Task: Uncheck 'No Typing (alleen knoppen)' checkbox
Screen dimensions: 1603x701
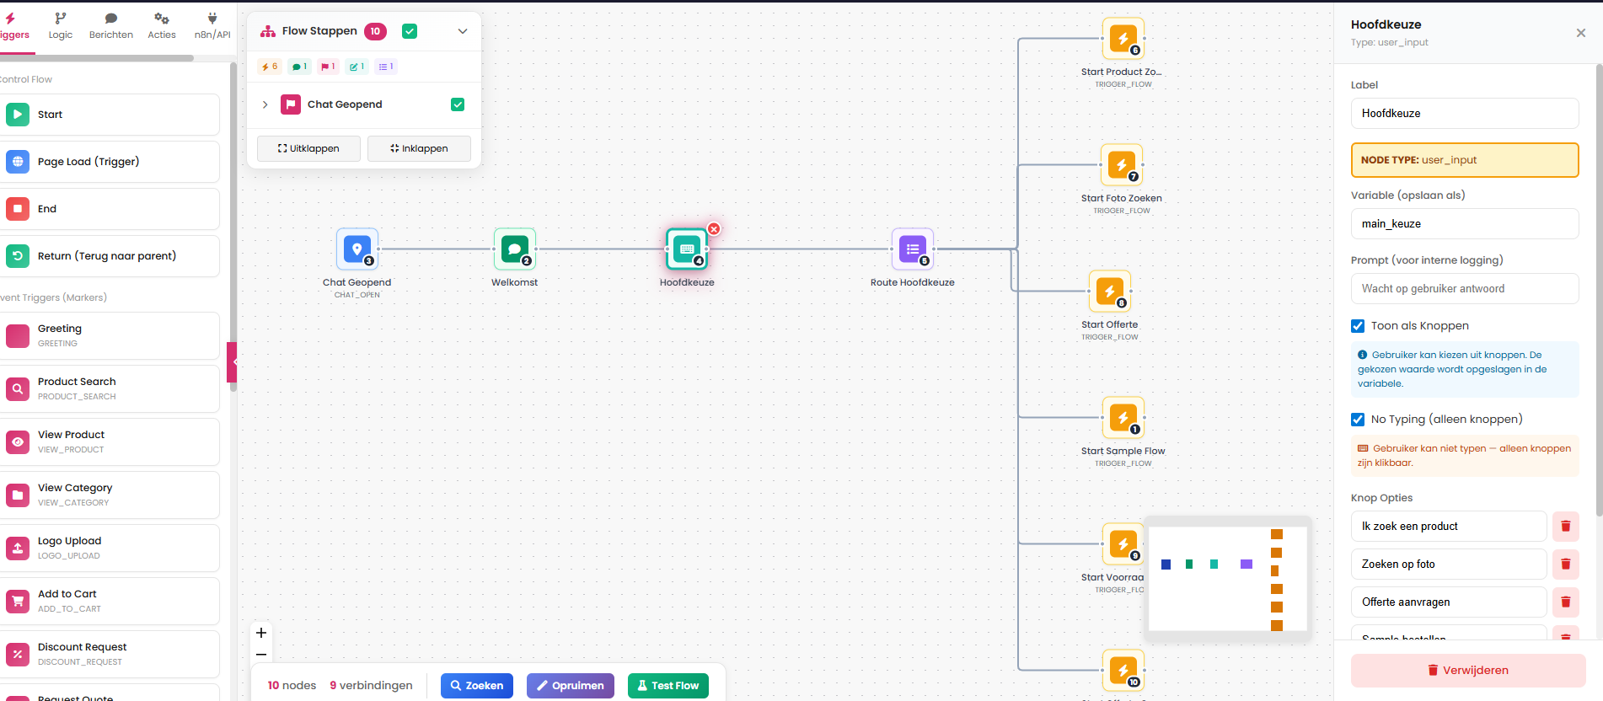Action: pyautogui.click(x=1358, y=420)
